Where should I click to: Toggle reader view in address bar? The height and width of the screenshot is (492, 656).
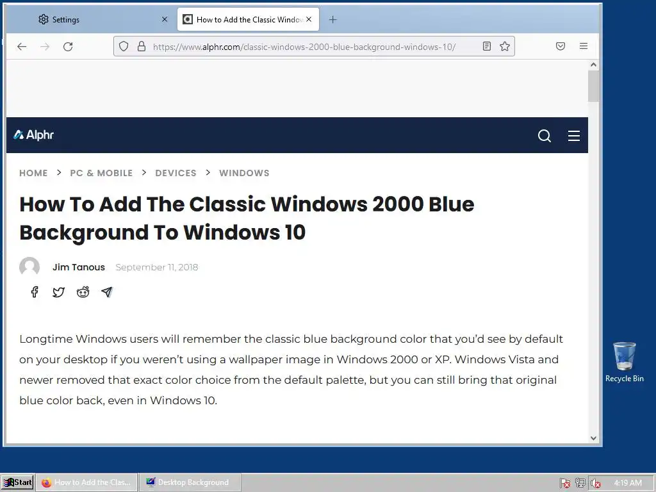pyautogui.click(x=487, y=46)
